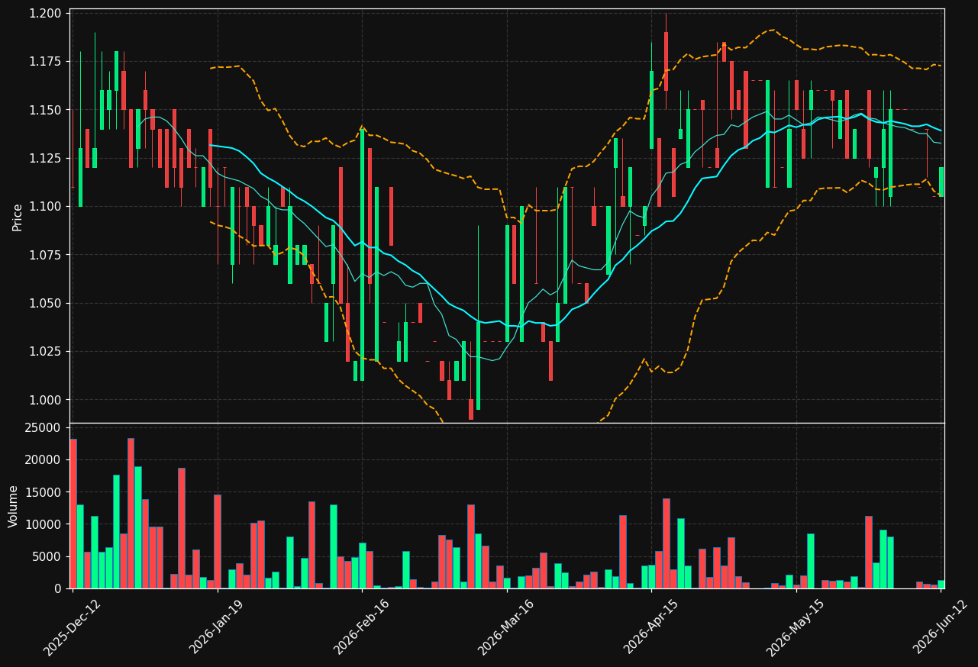Click the 2025-Dec-12 date label

click(x=73, y=627)
